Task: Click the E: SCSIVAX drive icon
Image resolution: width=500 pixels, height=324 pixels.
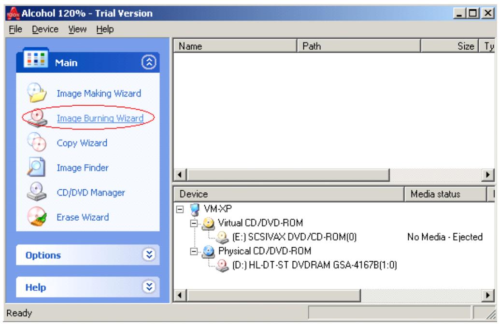Action: click(222, 237)
